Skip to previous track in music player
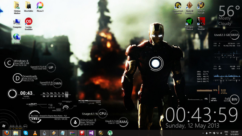Image resolution: width=242 pixels, height=136 pixels. click(x=33, y=119)
